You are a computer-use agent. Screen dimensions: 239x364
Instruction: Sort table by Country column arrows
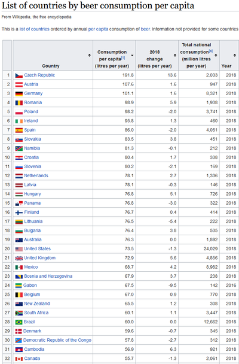point(90,55)
